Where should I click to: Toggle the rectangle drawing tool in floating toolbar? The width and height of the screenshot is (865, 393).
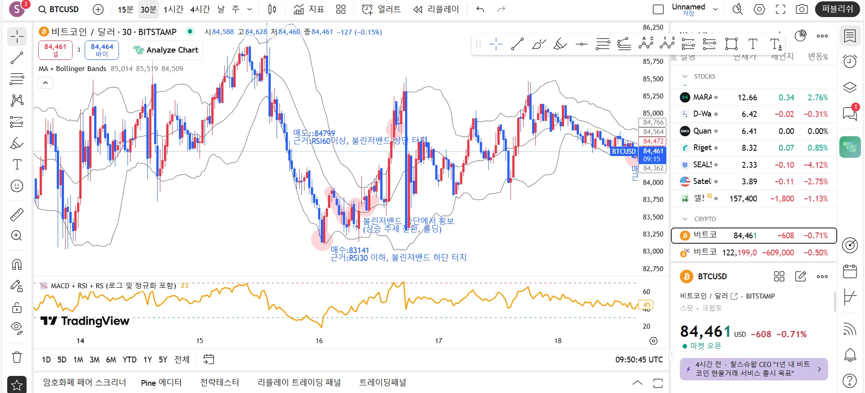[731, 44]
